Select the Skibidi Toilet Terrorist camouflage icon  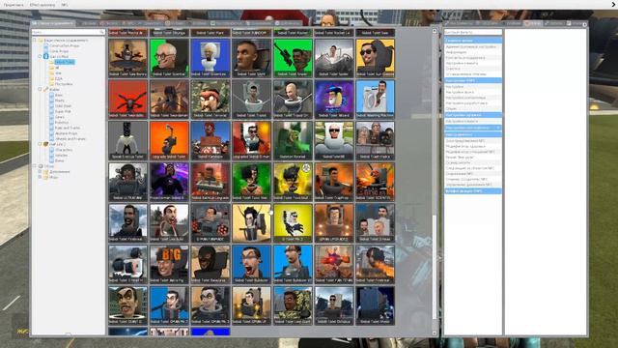(211, 100)
